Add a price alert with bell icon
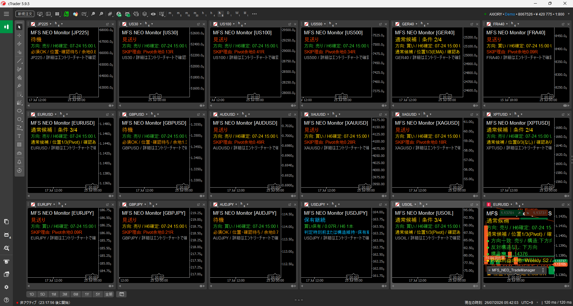This screenshot has height=306, width=573. pos(19,162)
